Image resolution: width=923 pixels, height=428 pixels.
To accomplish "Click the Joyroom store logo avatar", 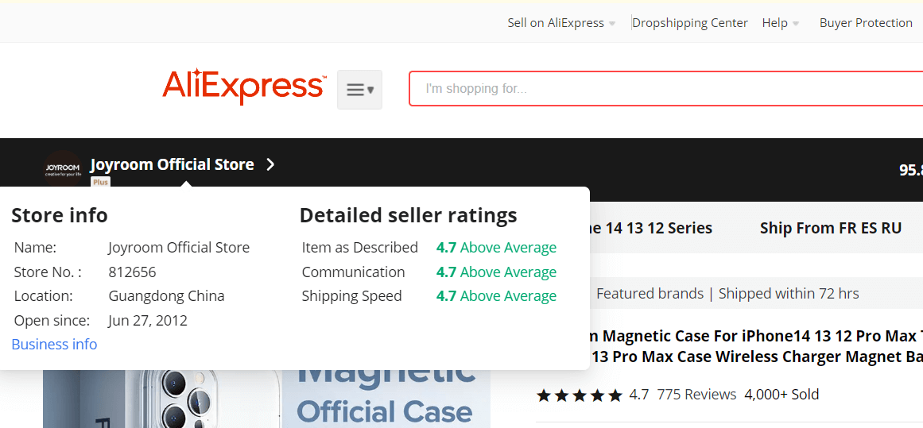I will pyautogui.click(x=64, y=168).
